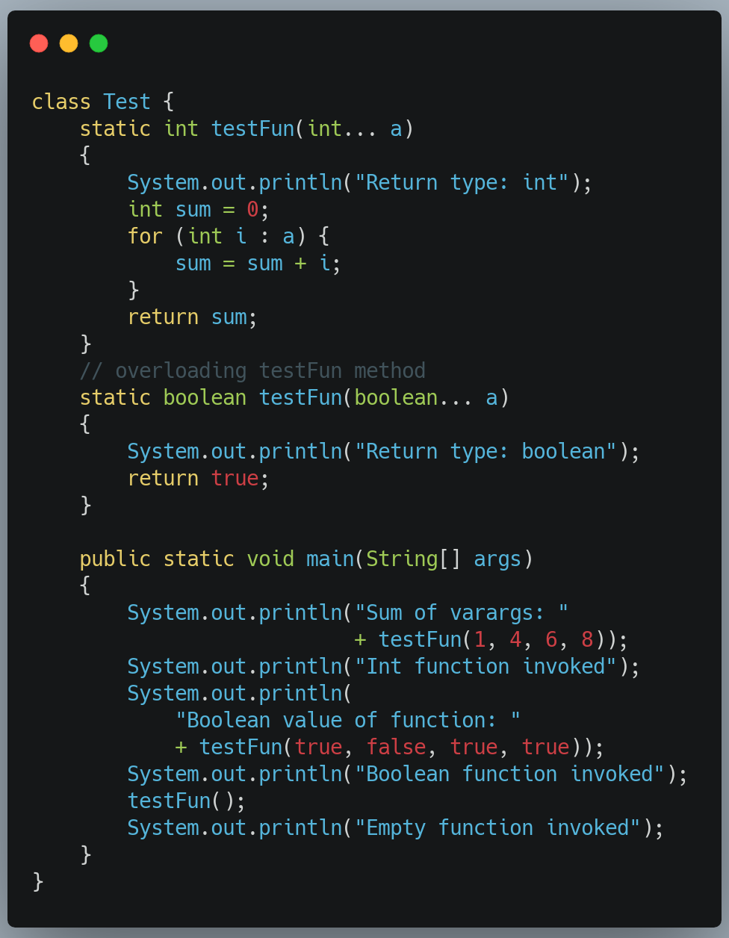Screen dimensions: 729x938
Task: Click the "Return type: boolean" string
Action: (486, 451)
